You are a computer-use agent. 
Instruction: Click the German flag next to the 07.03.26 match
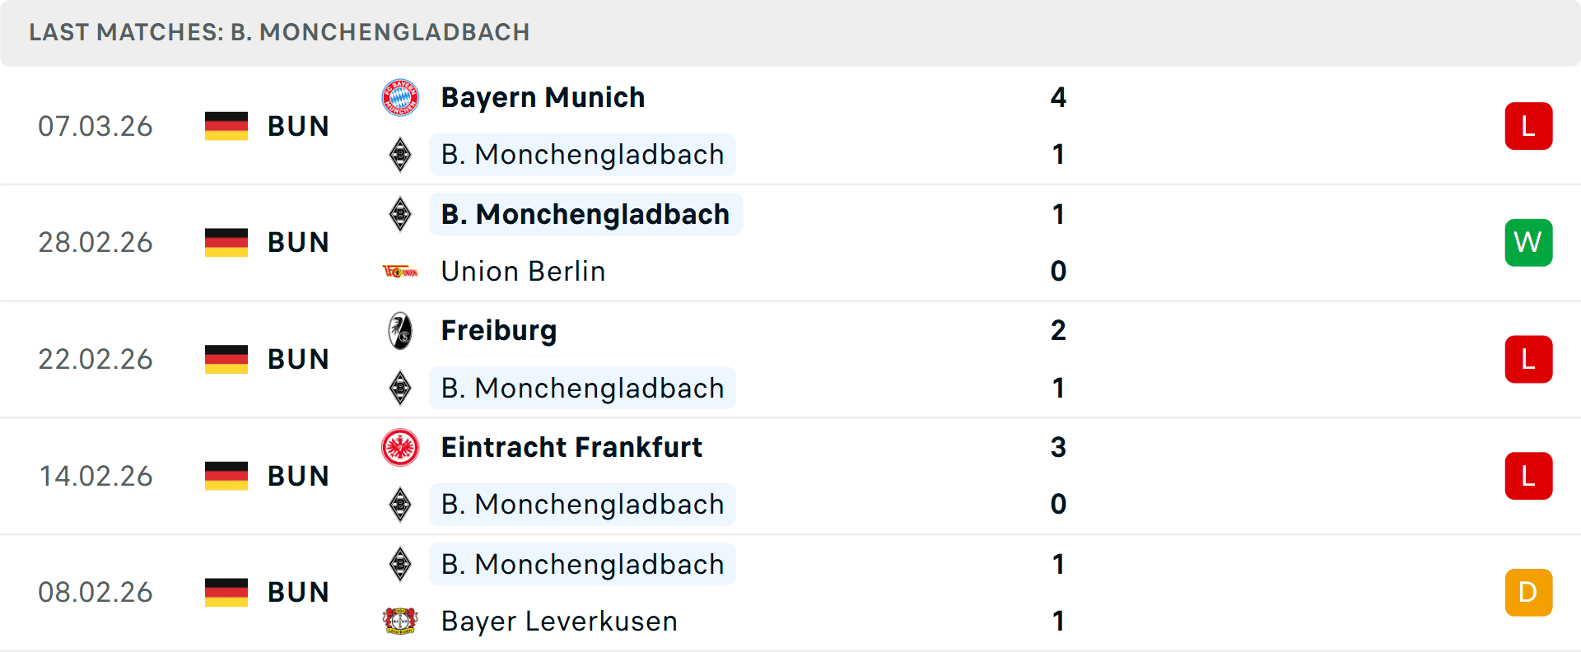click(226, 126)
